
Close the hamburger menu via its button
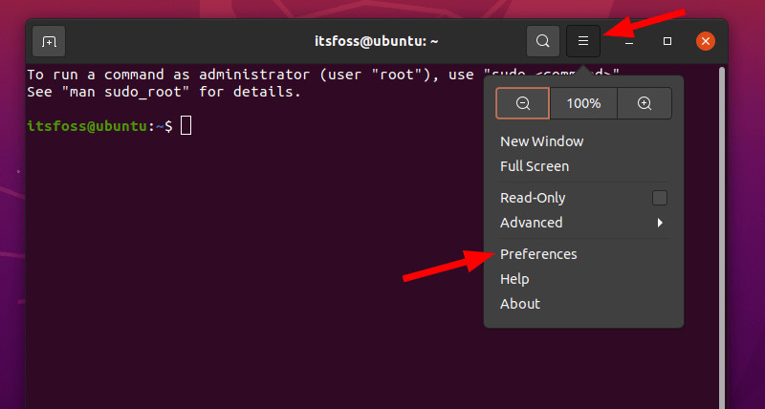pos(582,41)
